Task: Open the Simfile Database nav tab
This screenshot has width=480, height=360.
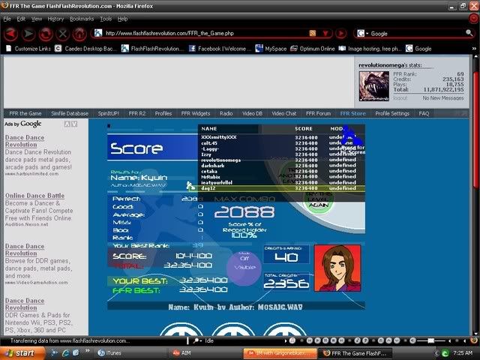Action: (69, 113)
